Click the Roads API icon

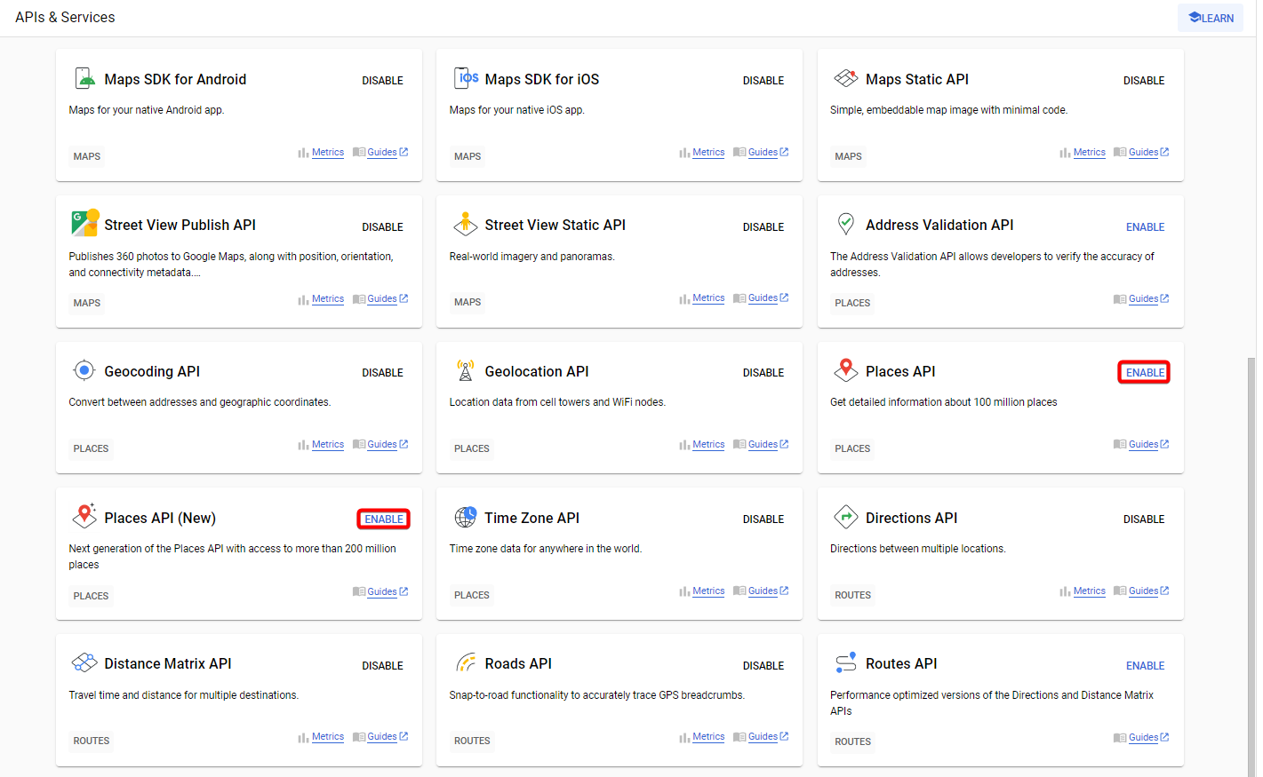(466, 662)
